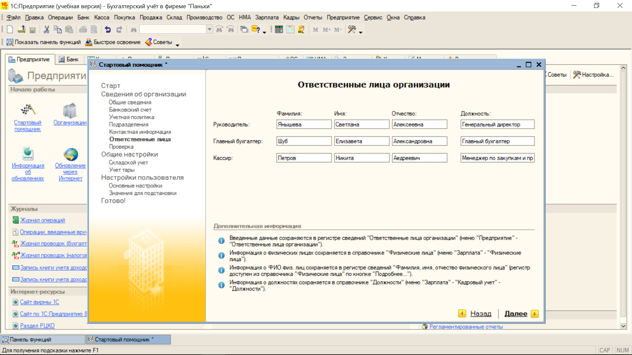Go back with Назад link
Image resolution: width=632 pixels, height=355 pixels.
point(481,314)
